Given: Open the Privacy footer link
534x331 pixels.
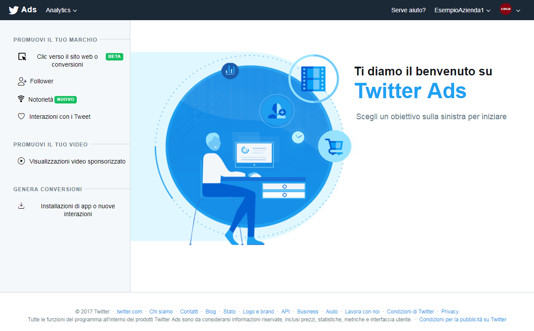Looking at the screenshot, I should [450, 312].
